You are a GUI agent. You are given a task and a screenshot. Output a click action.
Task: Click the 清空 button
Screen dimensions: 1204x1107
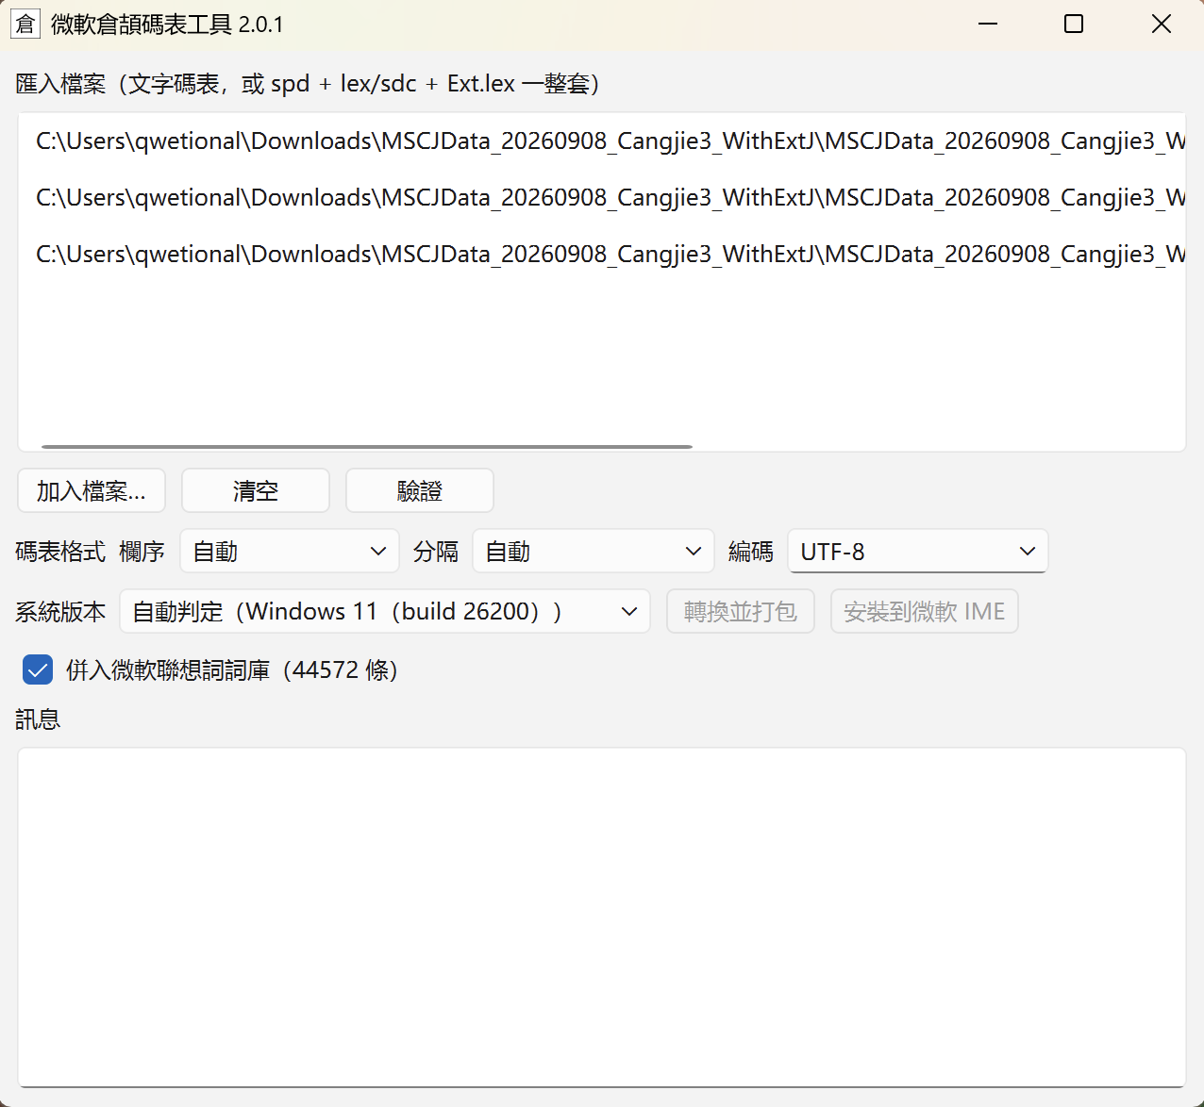coord(256,490)
